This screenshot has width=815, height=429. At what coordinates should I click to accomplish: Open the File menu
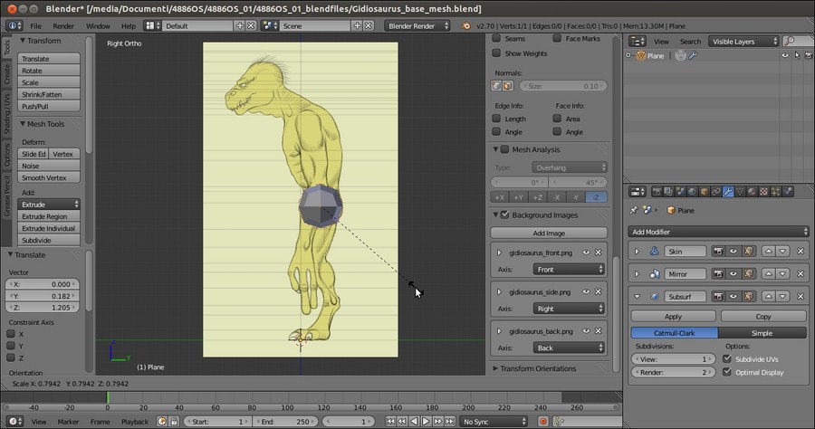[x=36, y=25]
